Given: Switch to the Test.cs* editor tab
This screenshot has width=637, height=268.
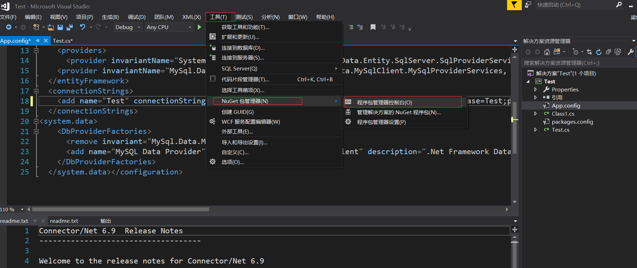Looking at the screenshot, I should (x=63, y=41).
